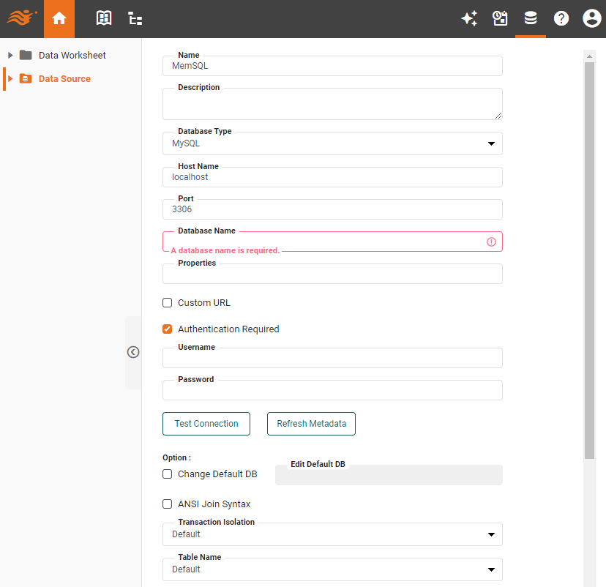The width and height of the screenshot is (606, 587).
Task: Select the database icon in top bar
Action: click(531, 18)
